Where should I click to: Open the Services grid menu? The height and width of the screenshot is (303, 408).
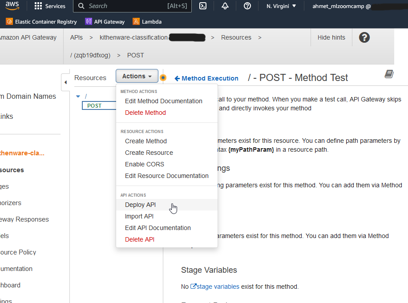coord(50,6)
